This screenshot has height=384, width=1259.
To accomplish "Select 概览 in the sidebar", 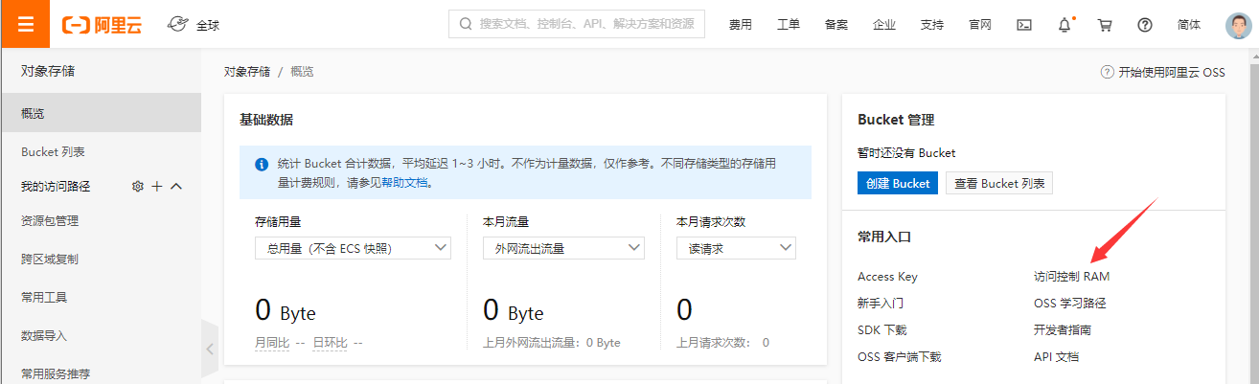I will point(101,113).
